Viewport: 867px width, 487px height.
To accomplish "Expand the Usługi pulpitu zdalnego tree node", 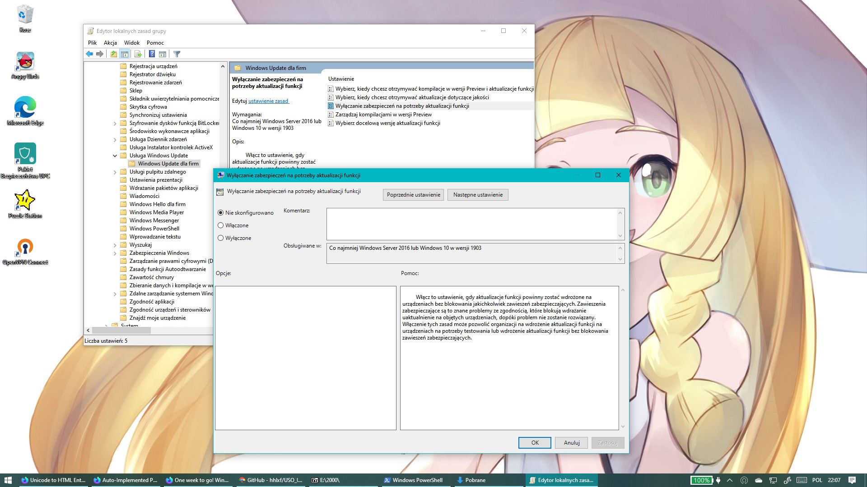I will 115,172.
